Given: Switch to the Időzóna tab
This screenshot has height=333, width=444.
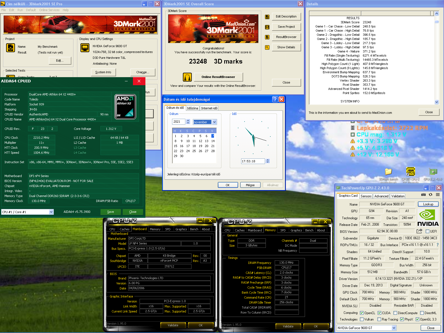Looking at the screenshot, I should click(x=192, y=108).
